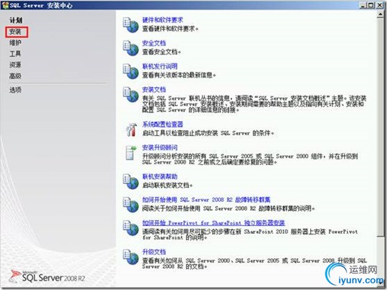Open the 如何开始使用 SQL Server 2008 R2 故障转移群集 link
This screenshot has height=290, width=387.
(206, 199)
